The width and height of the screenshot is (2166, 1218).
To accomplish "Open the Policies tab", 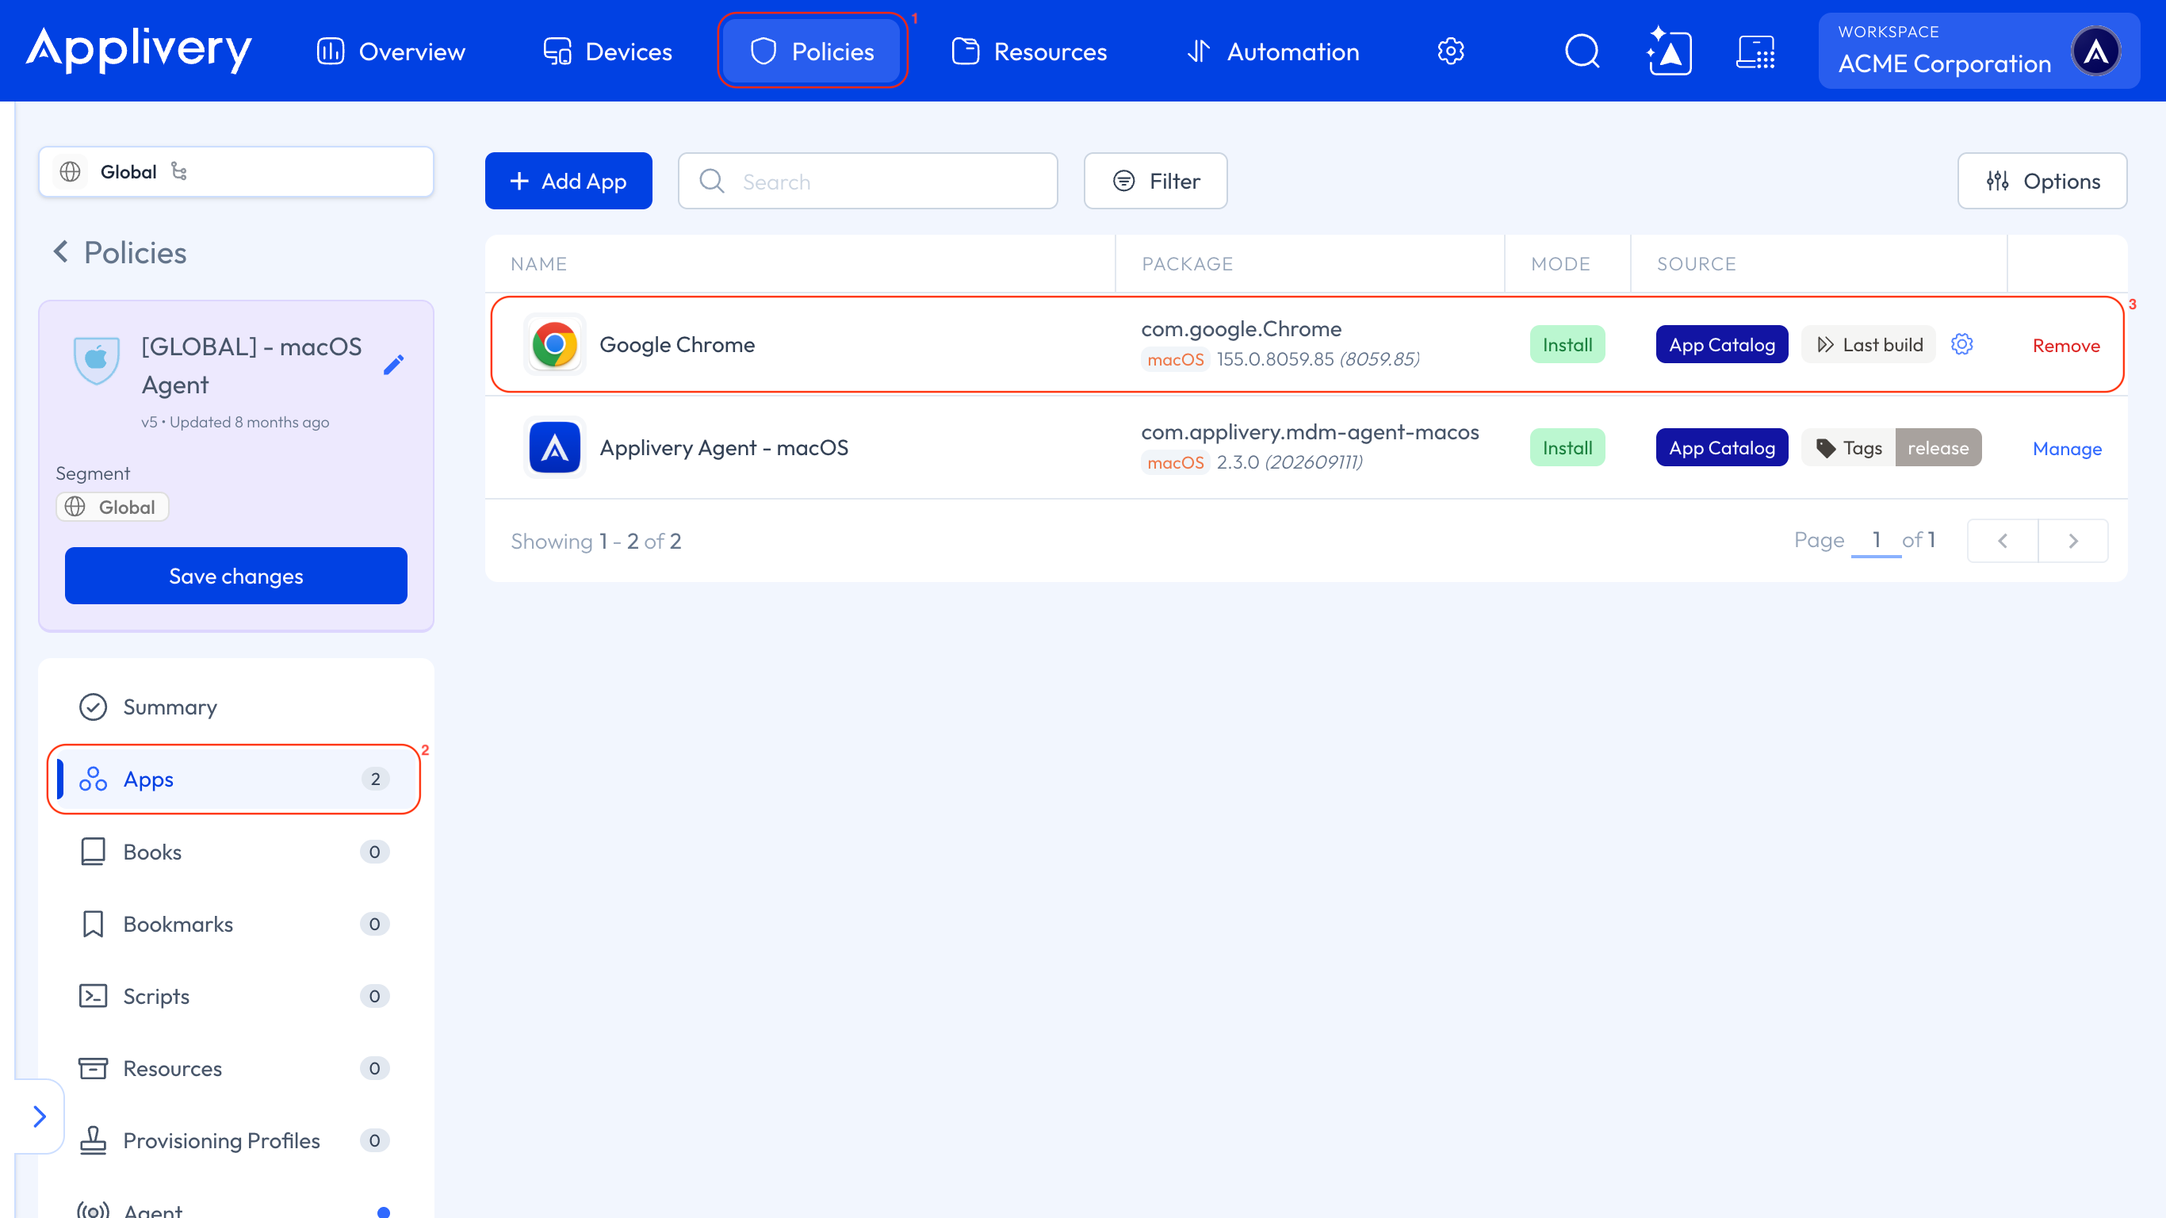I will click(811, 52).
